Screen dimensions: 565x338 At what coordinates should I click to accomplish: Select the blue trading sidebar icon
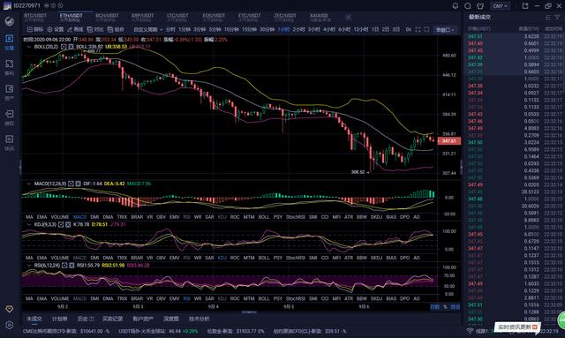9,41
